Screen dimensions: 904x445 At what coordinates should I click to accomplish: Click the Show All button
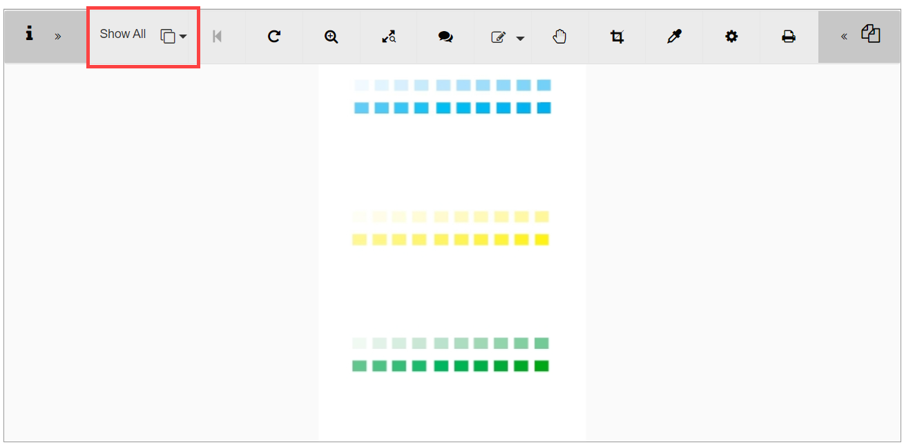coord(123,34)
